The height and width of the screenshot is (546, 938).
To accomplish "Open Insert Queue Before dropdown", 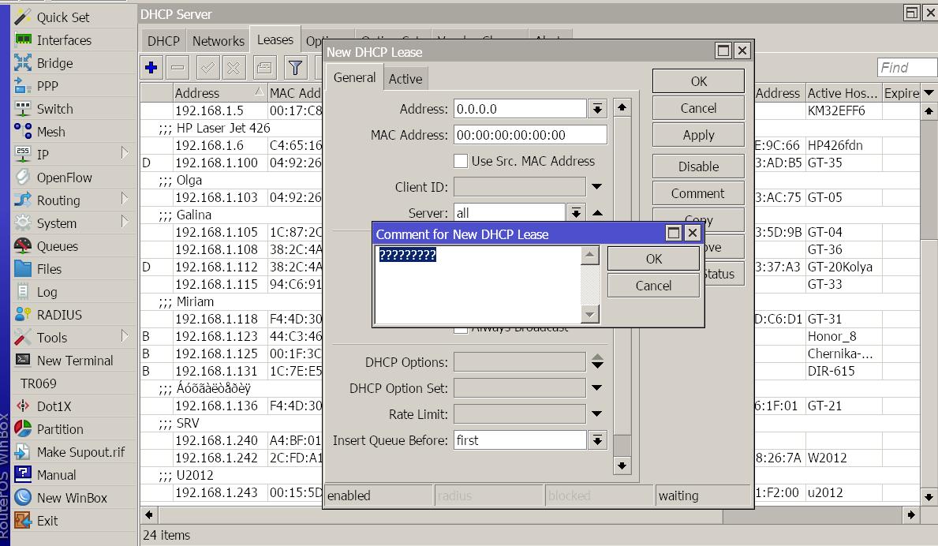I will [597, 440].
